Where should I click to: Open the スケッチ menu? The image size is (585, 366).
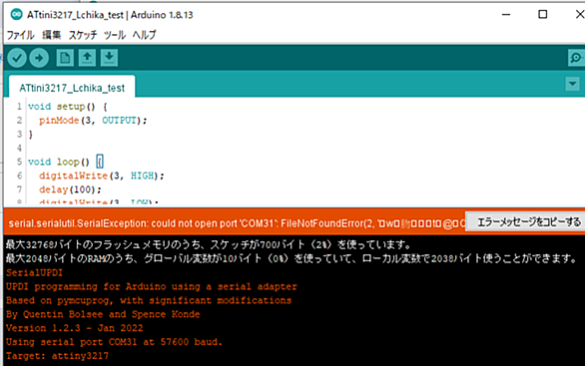pos(83,35)
